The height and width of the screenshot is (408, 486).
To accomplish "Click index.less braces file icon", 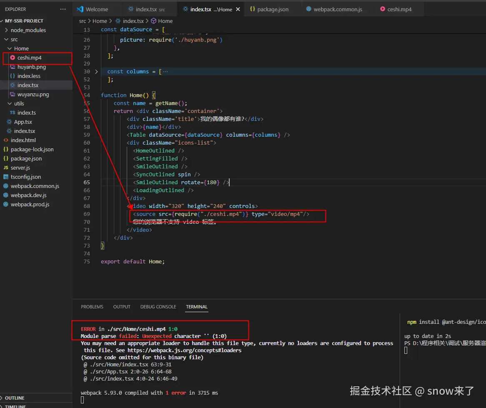I will [x=13, y=76].
